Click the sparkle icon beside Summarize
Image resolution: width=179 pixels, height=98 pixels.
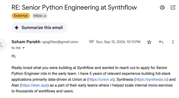(17, 28)
